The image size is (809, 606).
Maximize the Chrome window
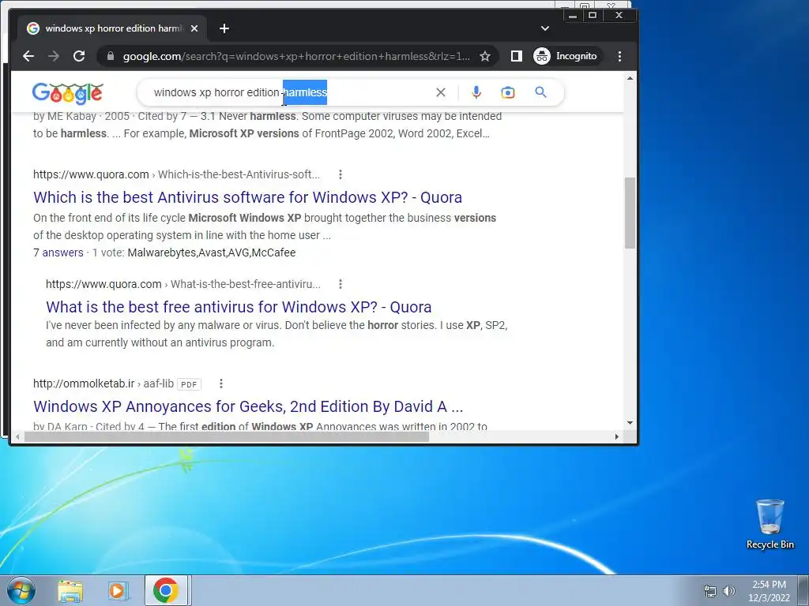coord(593,16)
